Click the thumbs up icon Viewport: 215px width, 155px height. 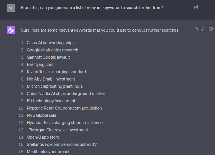(203, 30)
